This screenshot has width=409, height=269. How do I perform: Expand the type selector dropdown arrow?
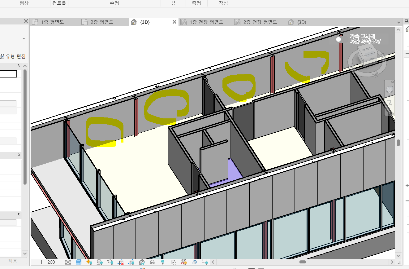pos(24,38)
